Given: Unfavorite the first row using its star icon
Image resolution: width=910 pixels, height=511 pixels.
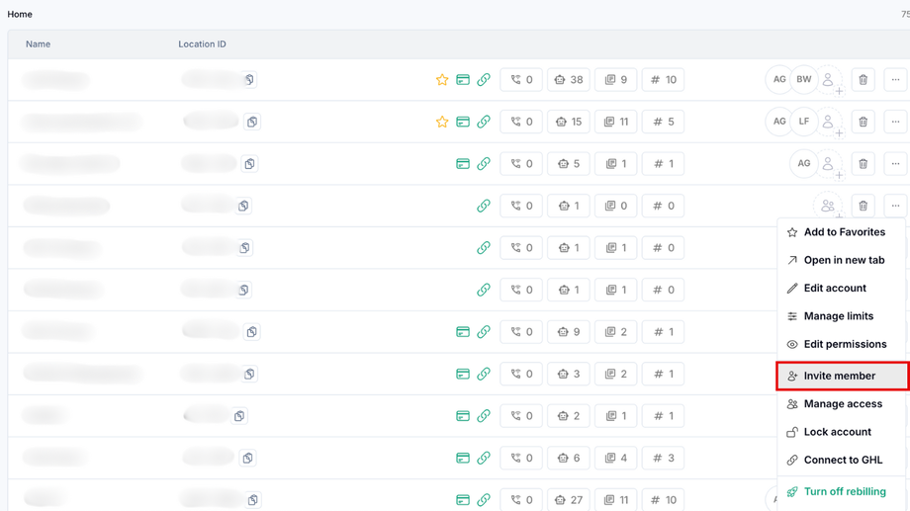Looking at the screenshot, I should pyautogui.click(x=442, y=80).
